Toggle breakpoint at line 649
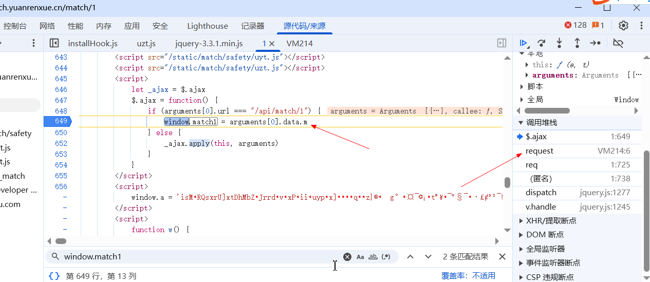The image size is (650, 282). [61, 122]
